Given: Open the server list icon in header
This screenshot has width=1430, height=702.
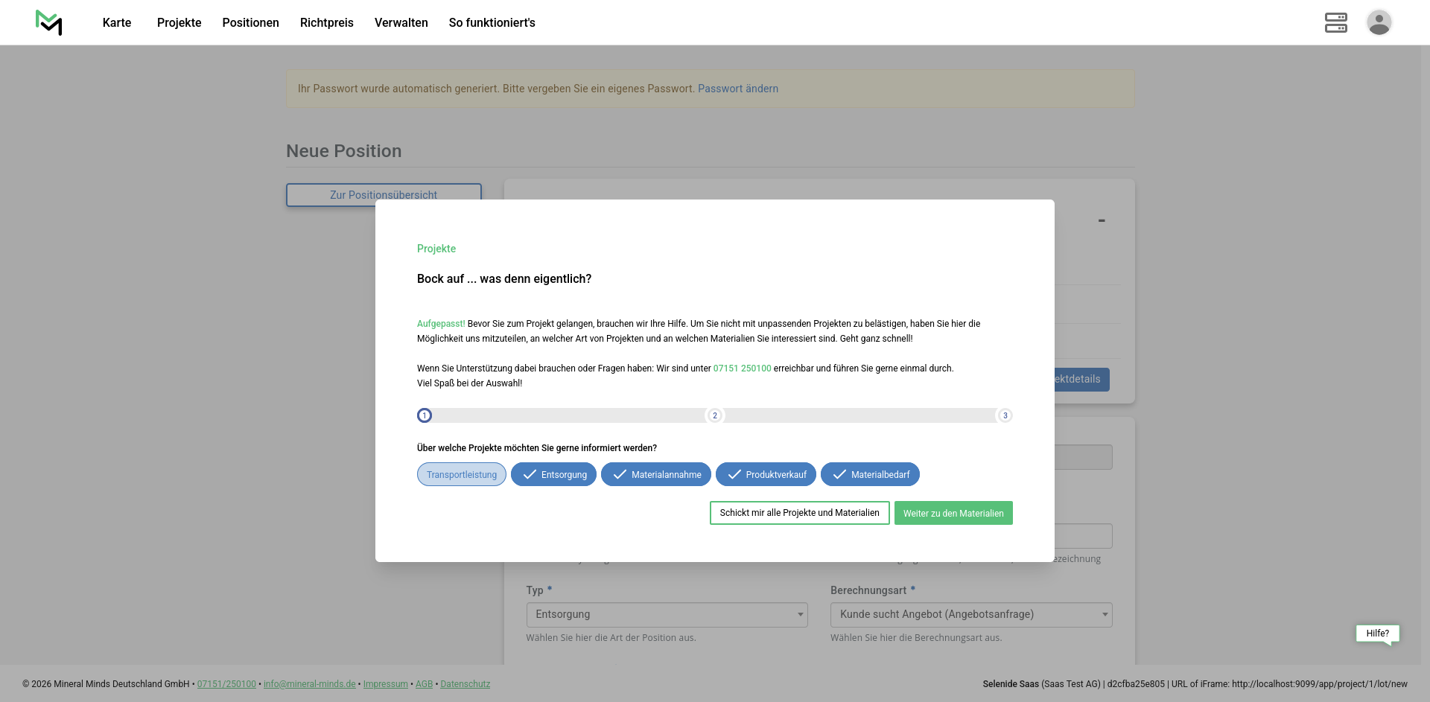Looking at the screenshot, I should [x=1335, y=22].
